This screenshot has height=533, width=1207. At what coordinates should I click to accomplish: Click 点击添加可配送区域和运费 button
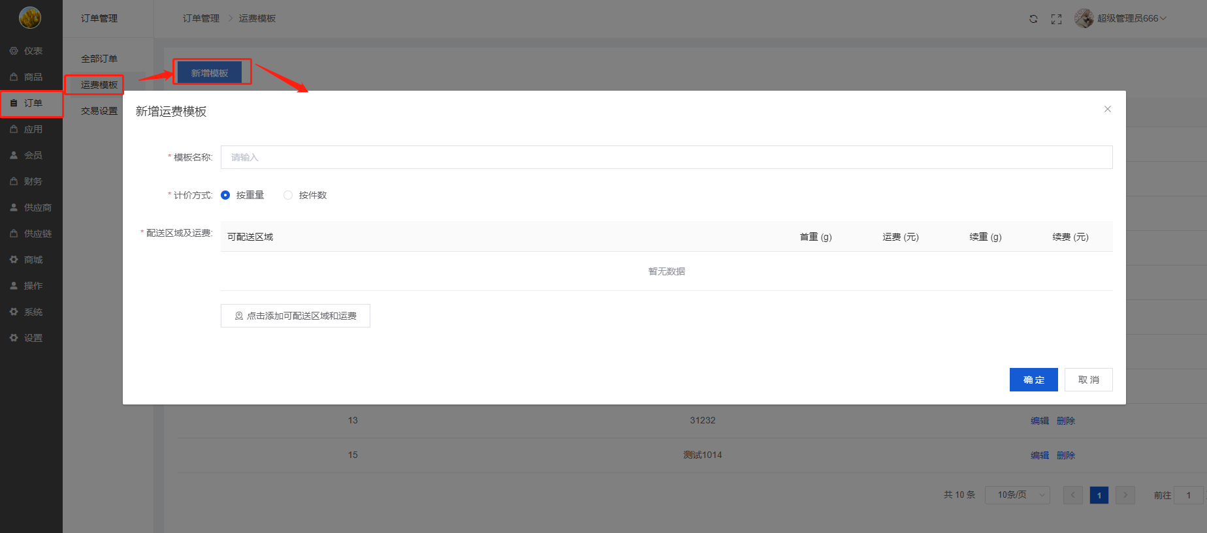point(295,316)
